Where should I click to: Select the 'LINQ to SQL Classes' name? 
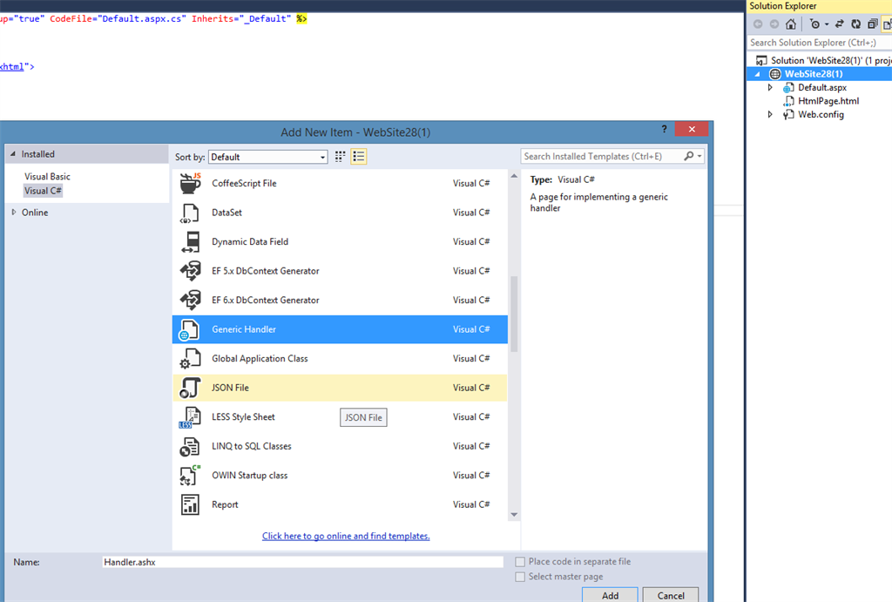pos(251,447)
